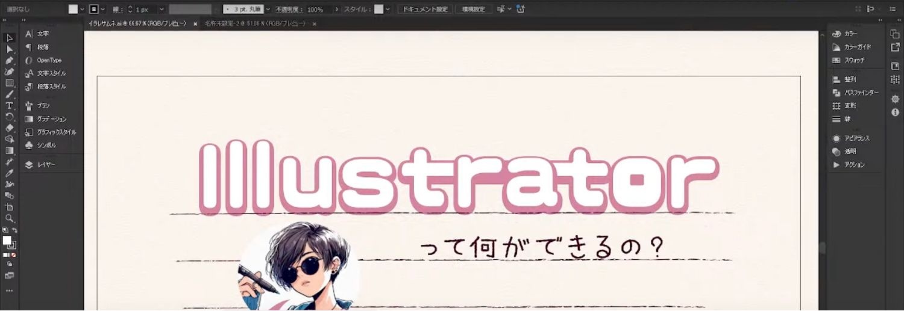Image resolution: width=904 pixels, height=311 pixels.
Task: Select the Direct Selection tool
Action: click(10, 49)
